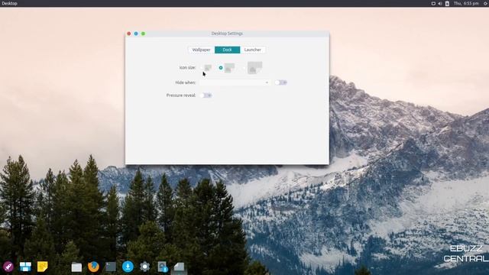Open the terminal icon in dock

pyautogui.click(x=111, y=267)
